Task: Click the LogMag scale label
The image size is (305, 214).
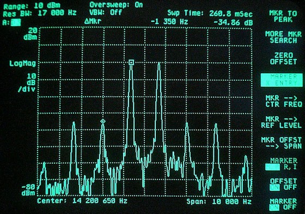Action: point(23,63)
